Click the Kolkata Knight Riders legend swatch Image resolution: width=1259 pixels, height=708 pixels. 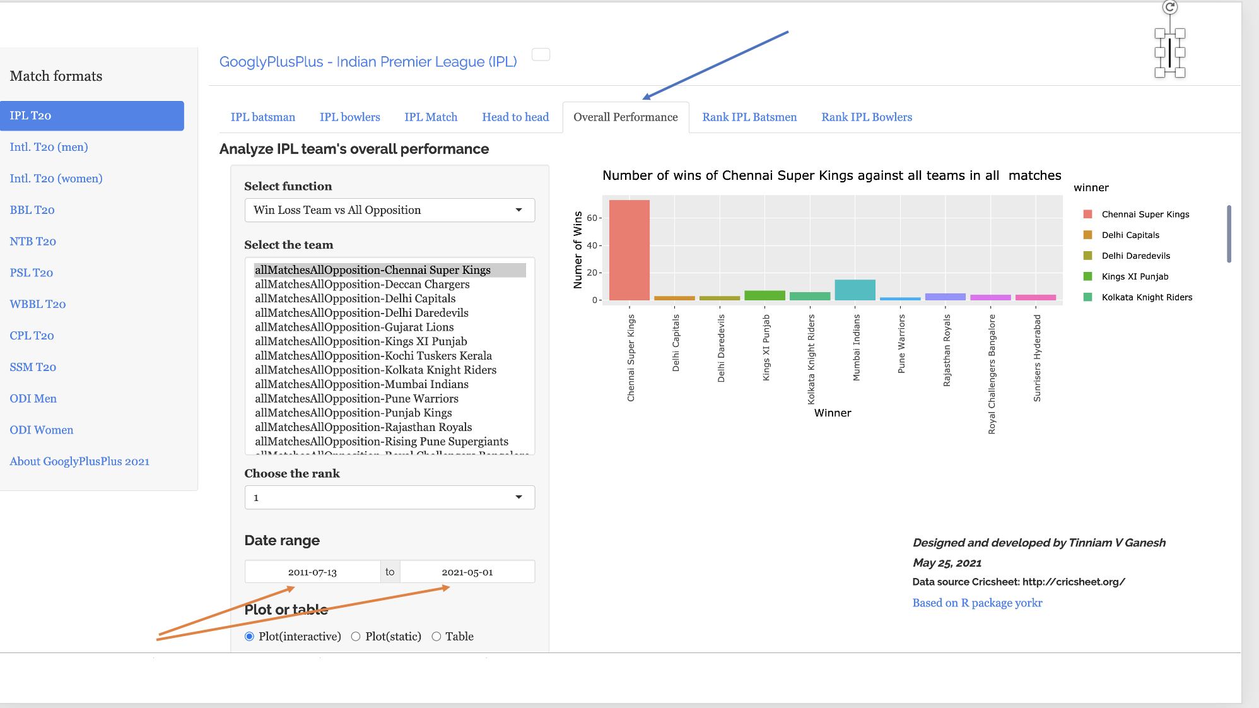coord(1087,297)
